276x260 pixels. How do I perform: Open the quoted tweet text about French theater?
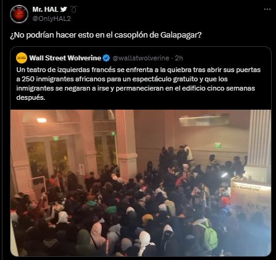[138, 84]
